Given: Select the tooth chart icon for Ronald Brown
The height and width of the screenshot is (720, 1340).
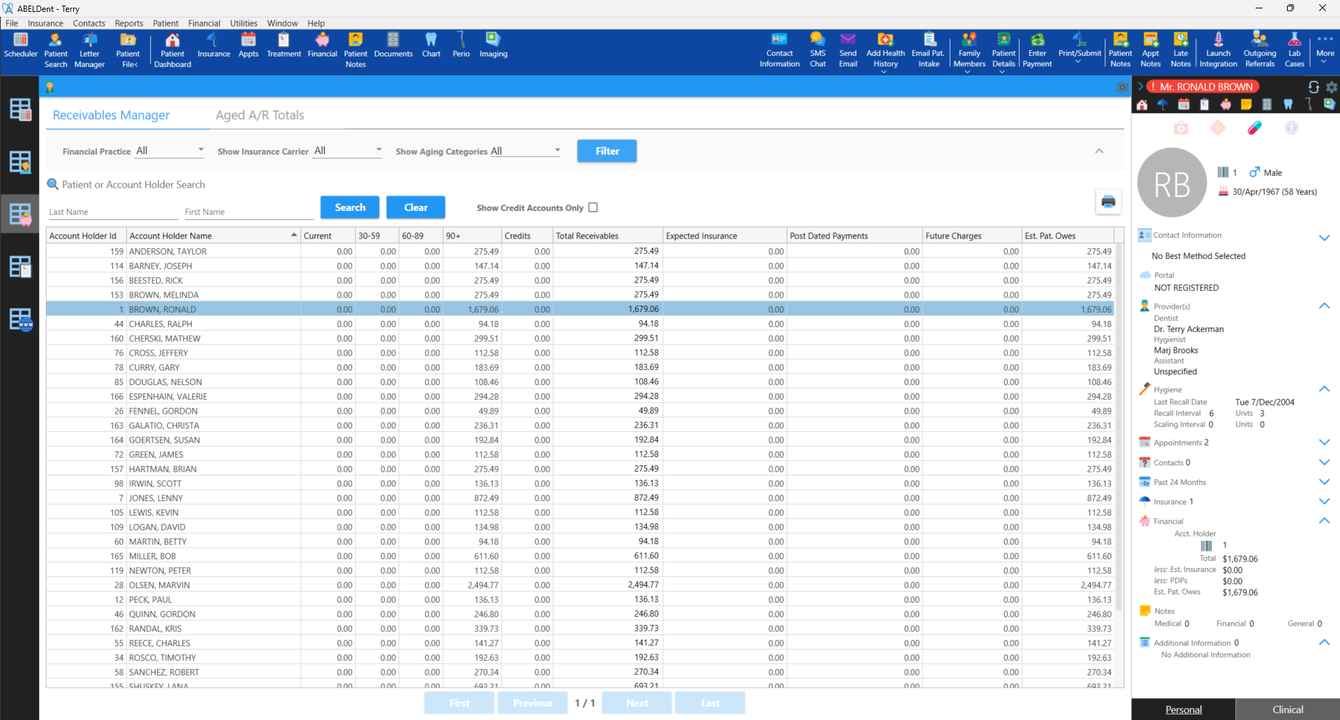Looking at the screenshot, I should (x=1288, y=104).
